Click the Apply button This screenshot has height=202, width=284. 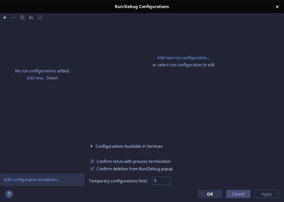267,194
